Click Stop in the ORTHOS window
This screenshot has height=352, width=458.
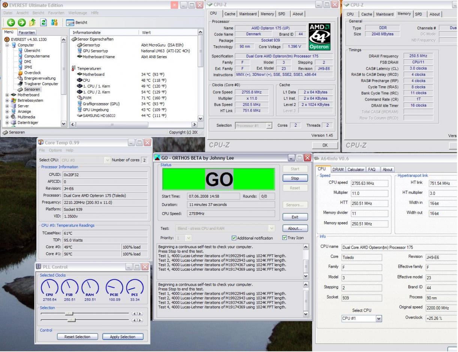tap(295, 178)
